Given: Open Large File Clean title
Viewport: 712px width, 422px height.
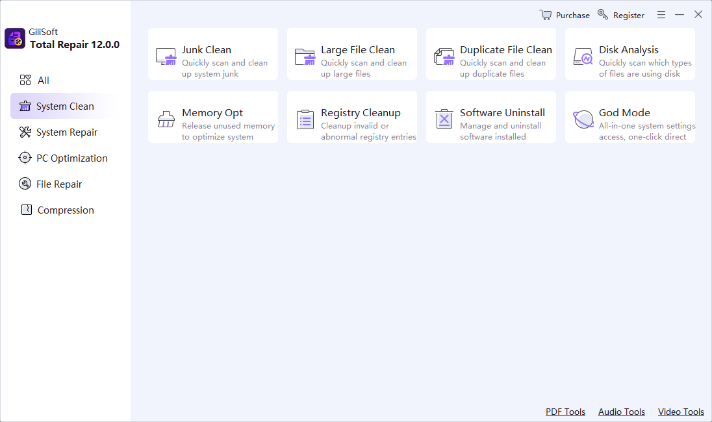Looking at the screenshot, I should point(358,50).
